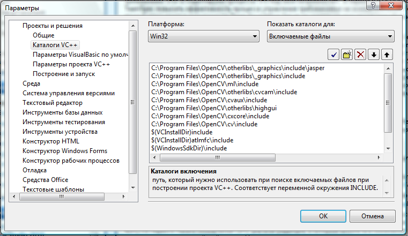The height and width of the screenshot is (236, 408).
Task: Open the Среда category
Action: point(31,83)
